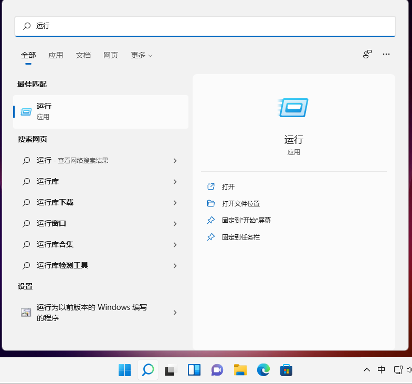This screenshot has width=412, height=384.
Task: Open the Widgets panel icon
Action: [194, 370]
